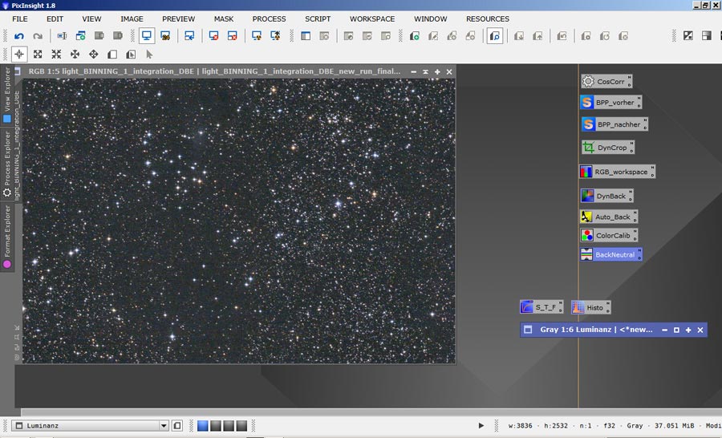Image resolution: width=722 pixels, height=438 pixels.
Task: Click the Gray 1:6 Luminanz window title
Action: tap(596, 330)
